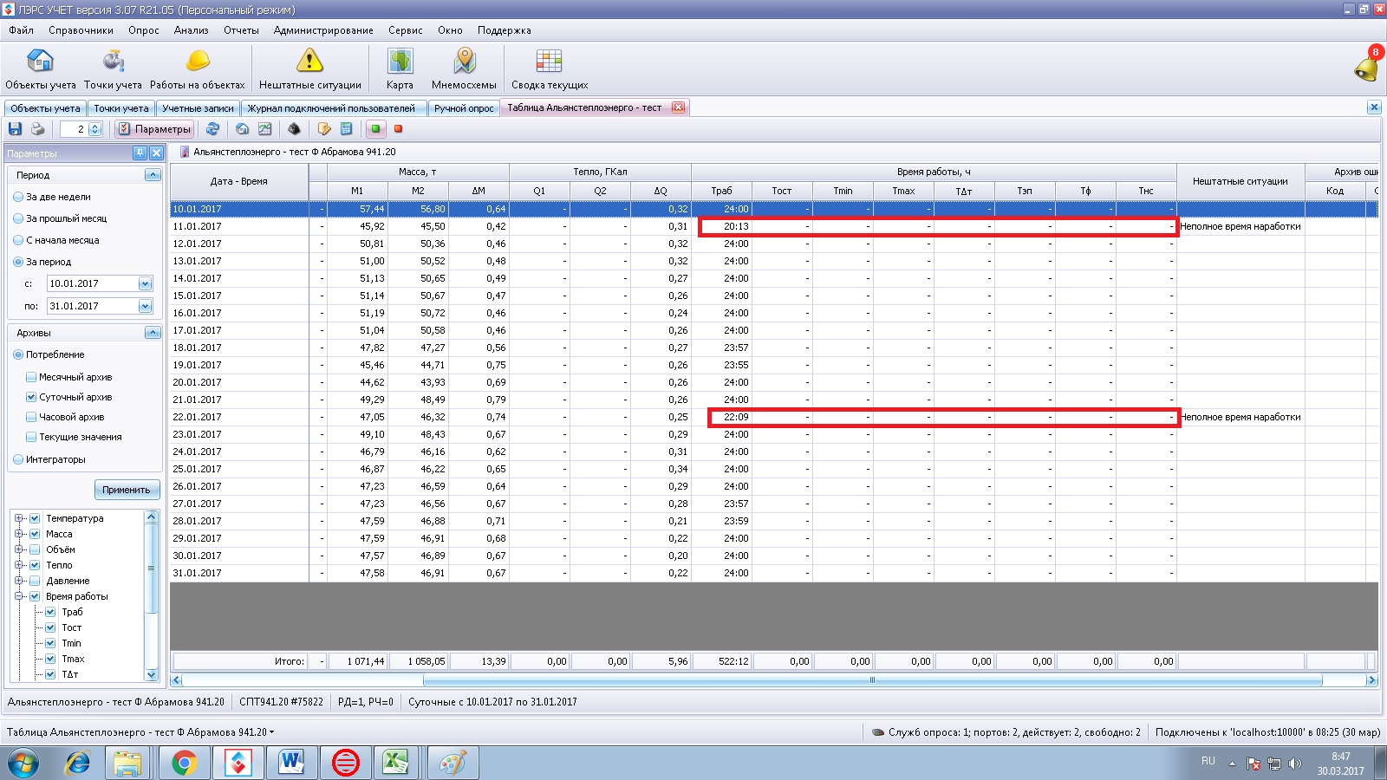1387x780 pixels.
Task: Save the table with the floppy disk icon
Action: pyautogui.click(x=15, y=129)
